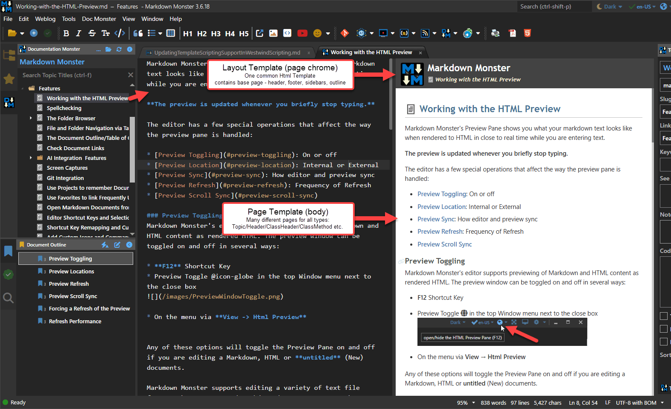The height and width of the screenshot is (409, 671).
Task: Embed a YouTube video using red icon
Action: point(302,33)
